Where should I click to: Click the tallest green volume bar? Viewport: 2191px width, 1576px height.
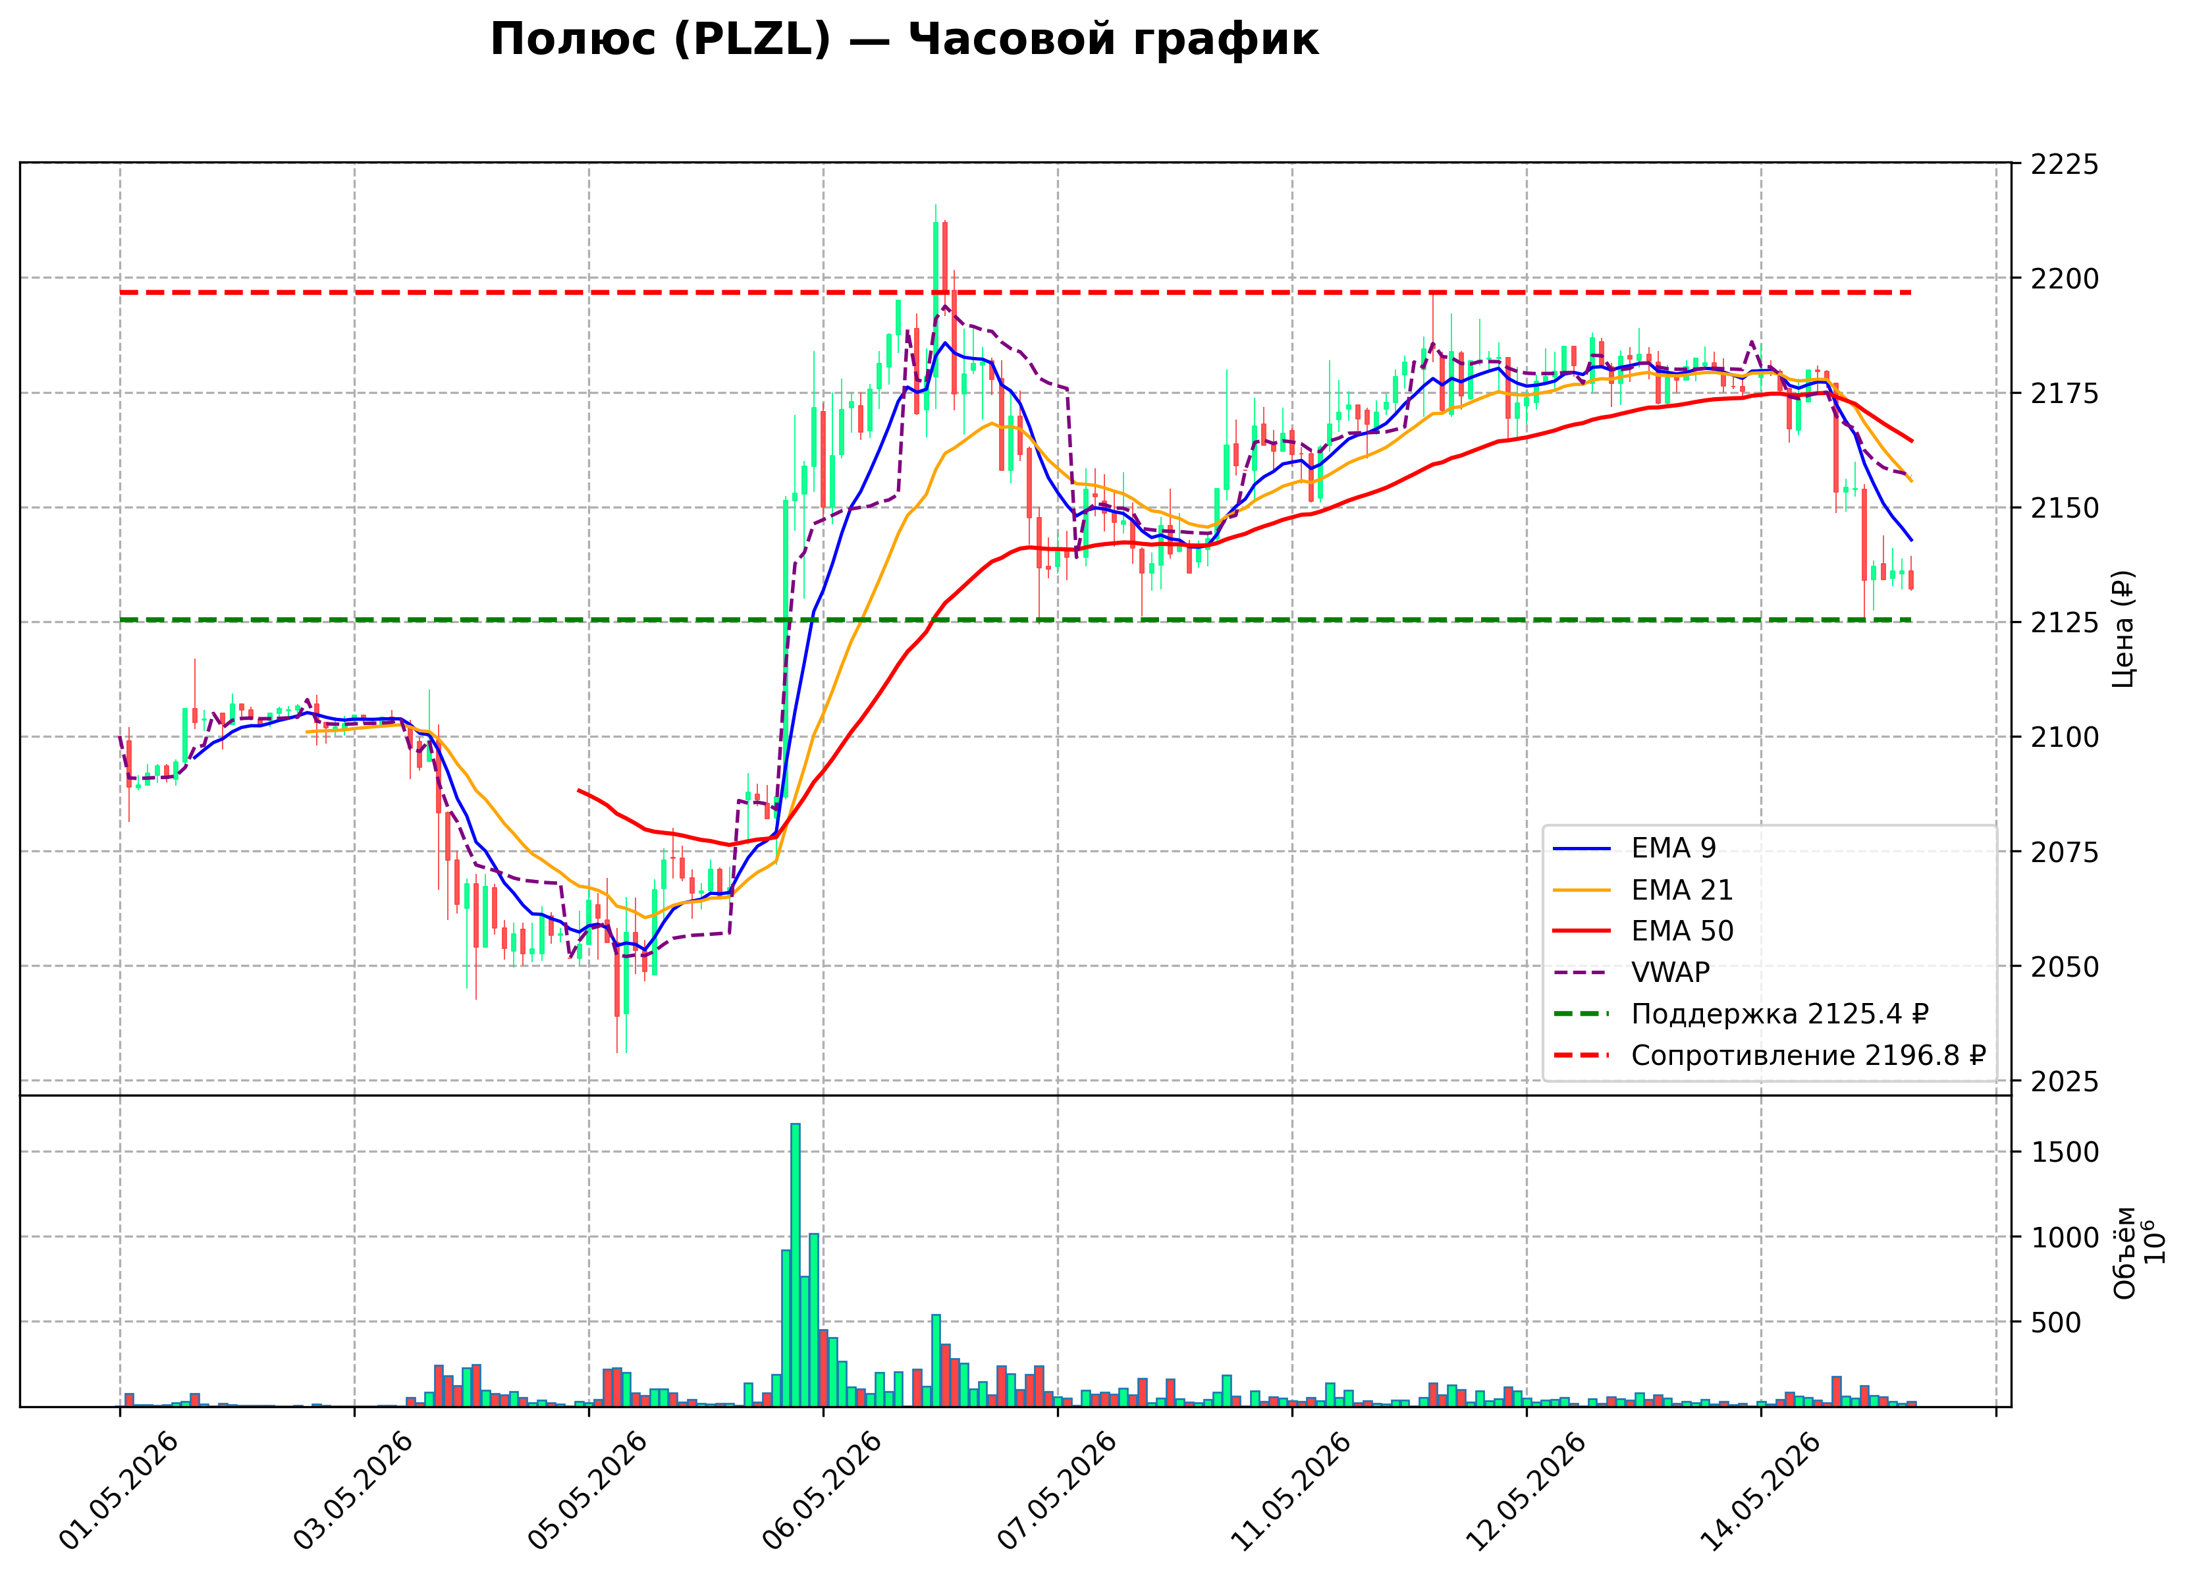(x=795, y=1265)
